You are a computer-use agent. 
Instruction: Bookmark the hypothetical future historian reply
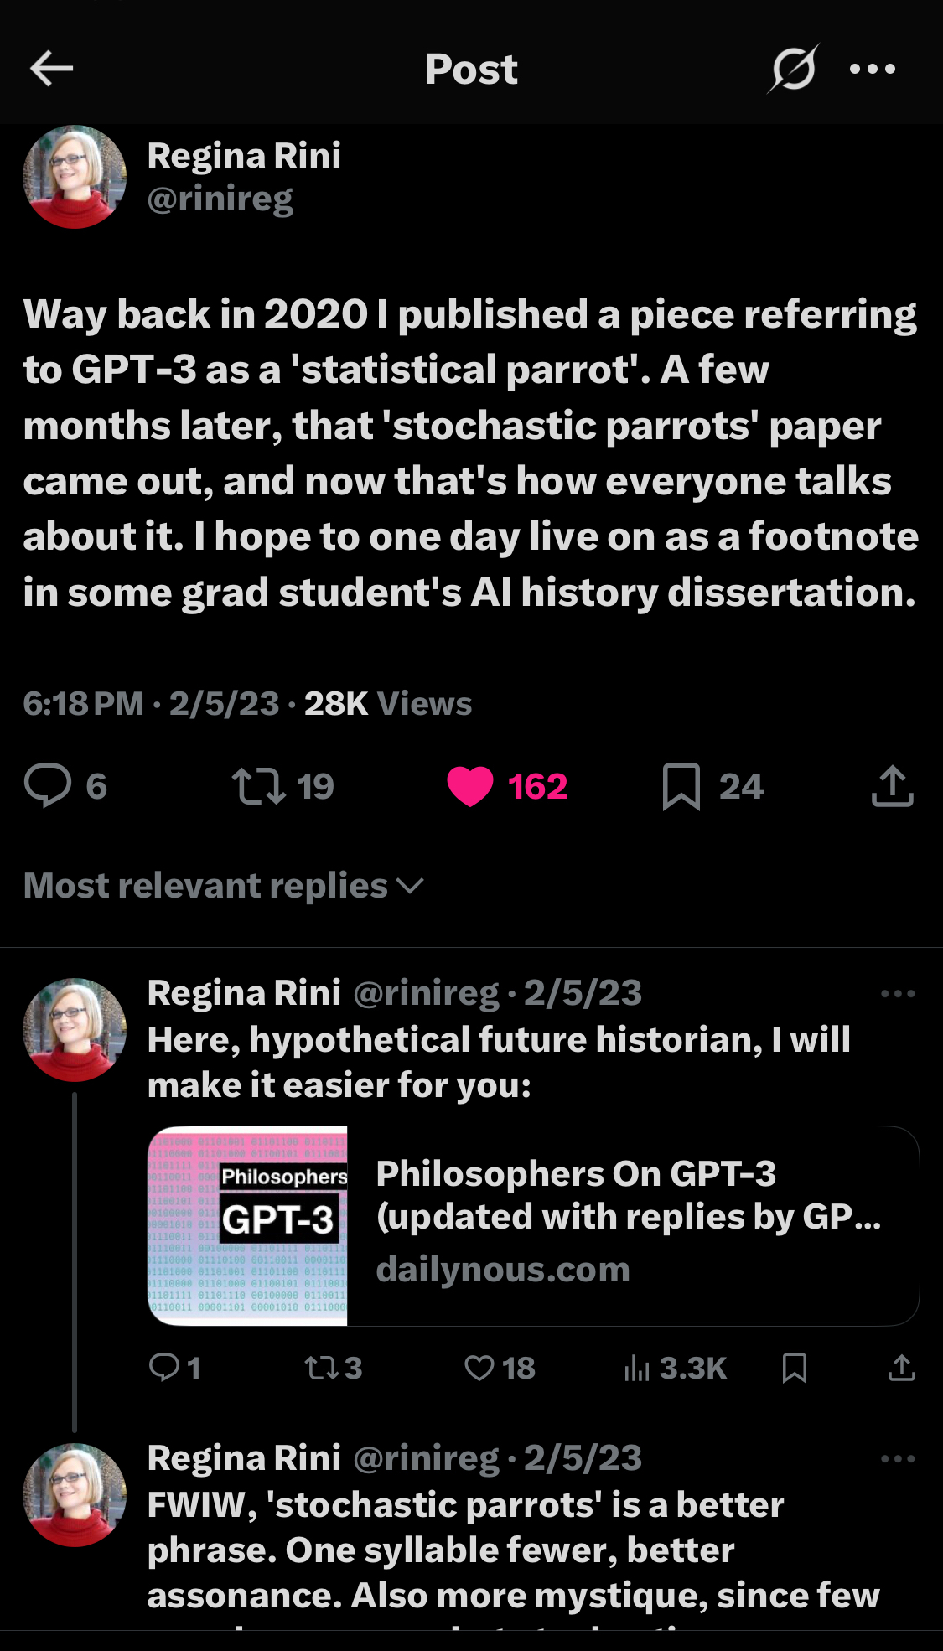pyautogui.click(x=794, y=1368)
